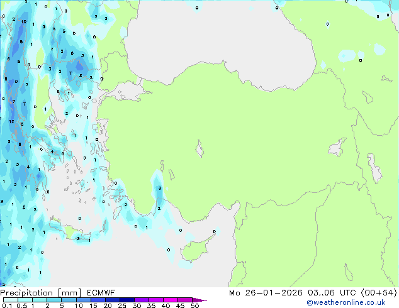Image resolution: width=399 pixels, height=308 pixels.
Task: Select the 'Precipitation [mm]' title text
Action: pyautogui.click(x=41, y=293)
